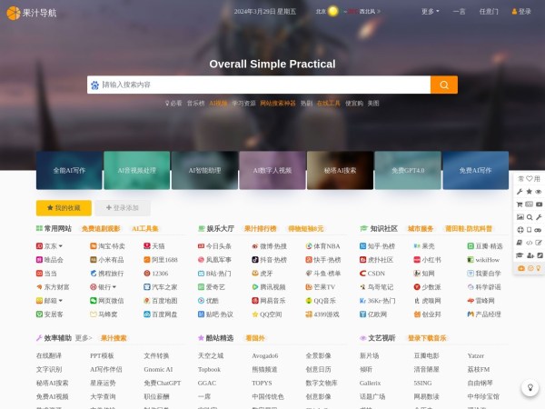The image size is (545, 409).
Task: Click the wrench icon in the sidebar's second row
Action: click(520, 191)
